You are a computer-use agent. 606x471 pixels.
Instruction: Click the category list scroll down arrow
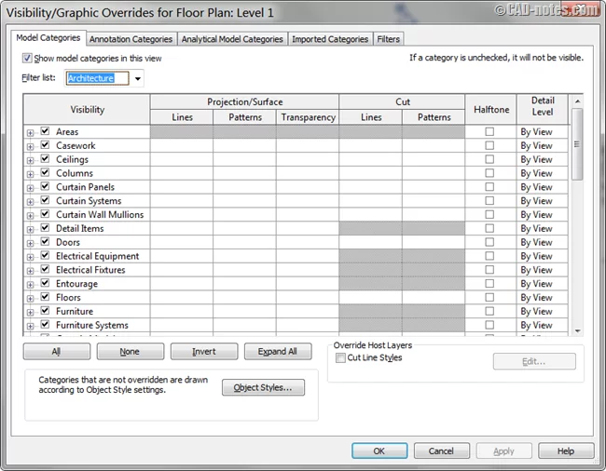(x=577, y=330)
